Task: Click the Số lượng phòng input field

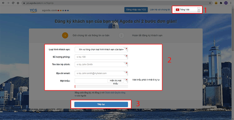Action: 101,57
